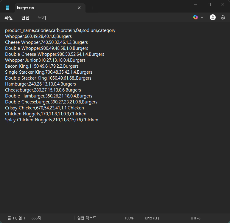The image size is (230, 223).
Task: Click the UTF-8 encoding indicator
Action: pyautogui.click(x=195, y=218)
